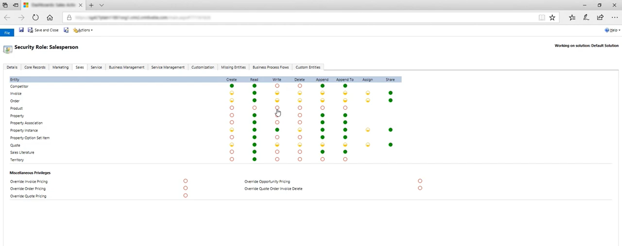Toggle Quote Append To privilege
Screen dimensions: 622x246
pos(345,145)
